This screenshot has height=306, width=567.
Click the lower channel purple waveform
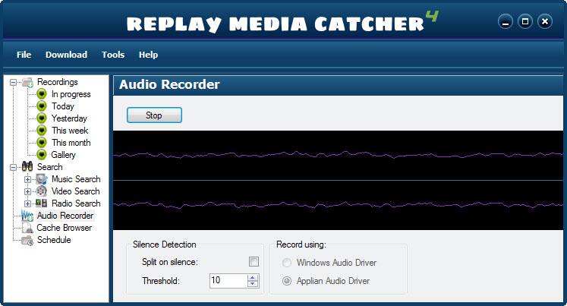338,205
